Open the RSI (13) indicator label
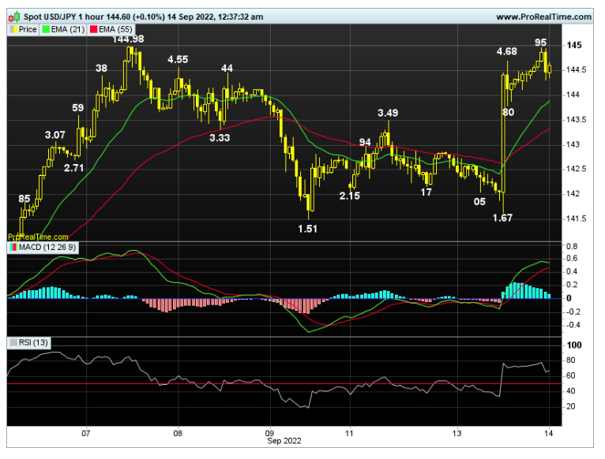This screenshot has width=605, height=459. point(34,342)
